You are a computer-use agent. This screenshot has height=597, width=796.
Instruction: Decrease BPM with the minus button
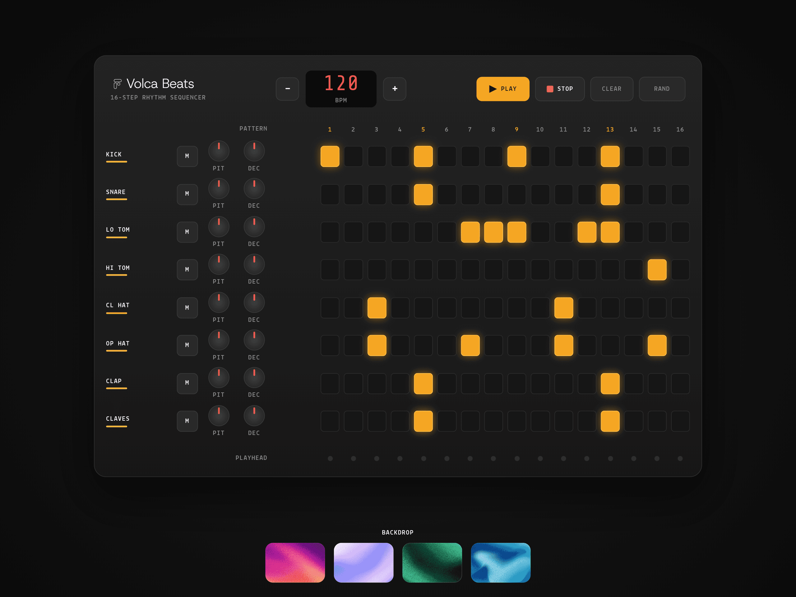coord(287,89)
